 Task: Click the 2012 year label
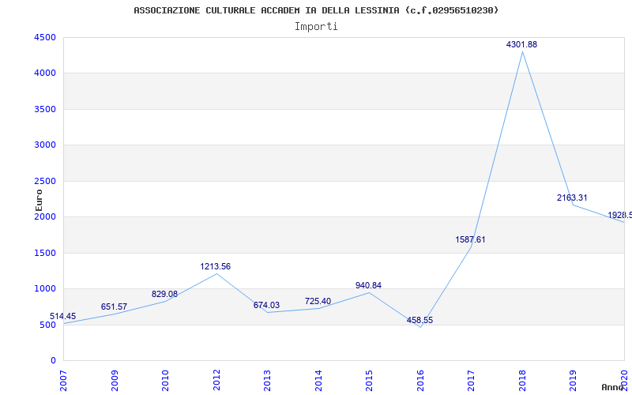click(x=216, y=381)
